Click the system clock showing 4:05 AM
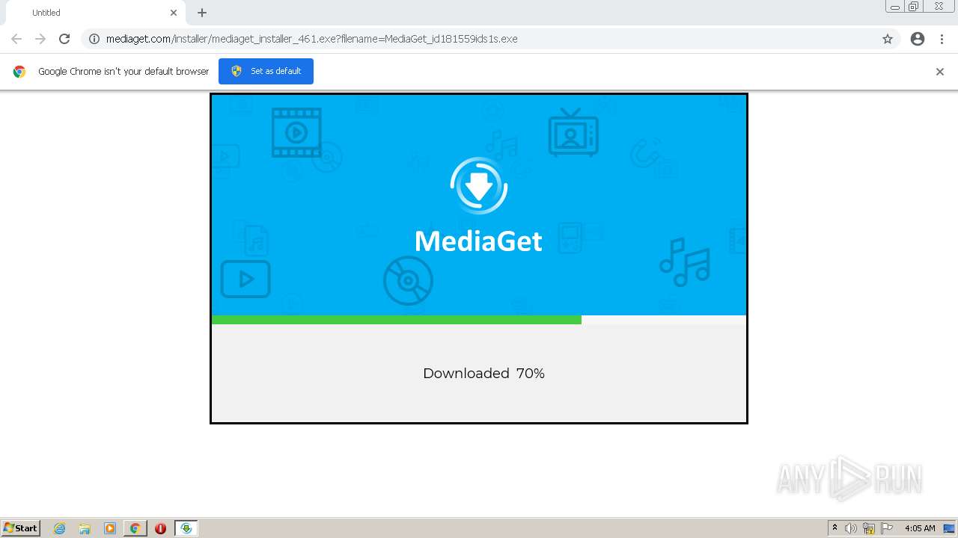The image size is (958, 538). click(x=920, y=528)
